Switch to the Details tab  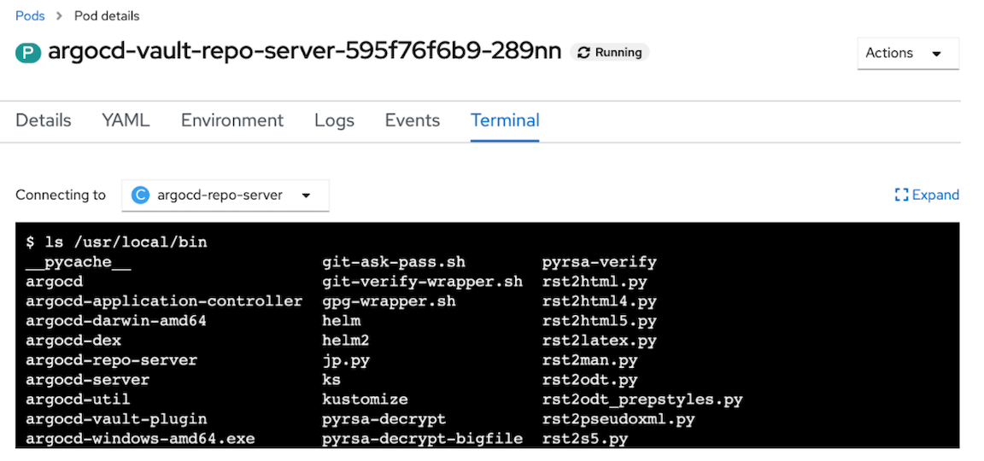(44, 120)
